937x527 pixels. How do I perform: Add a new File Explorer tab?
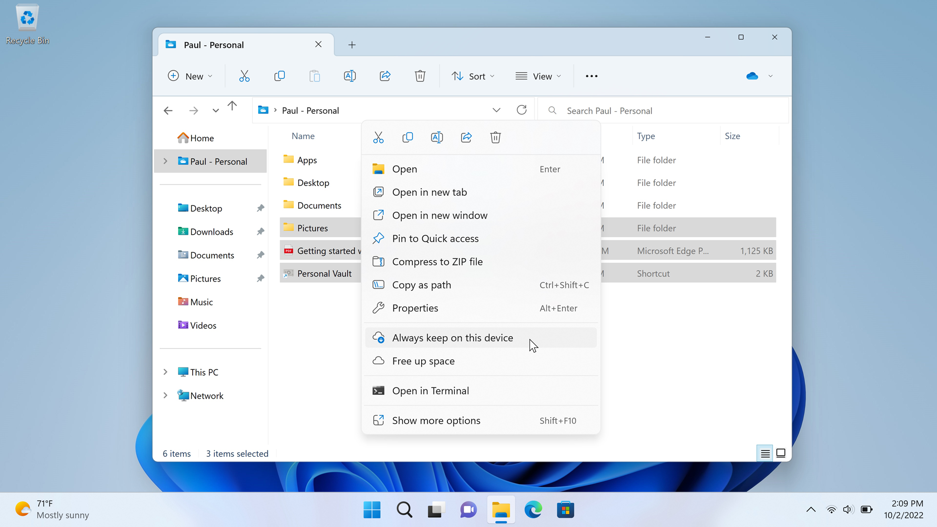pos(352,45)
